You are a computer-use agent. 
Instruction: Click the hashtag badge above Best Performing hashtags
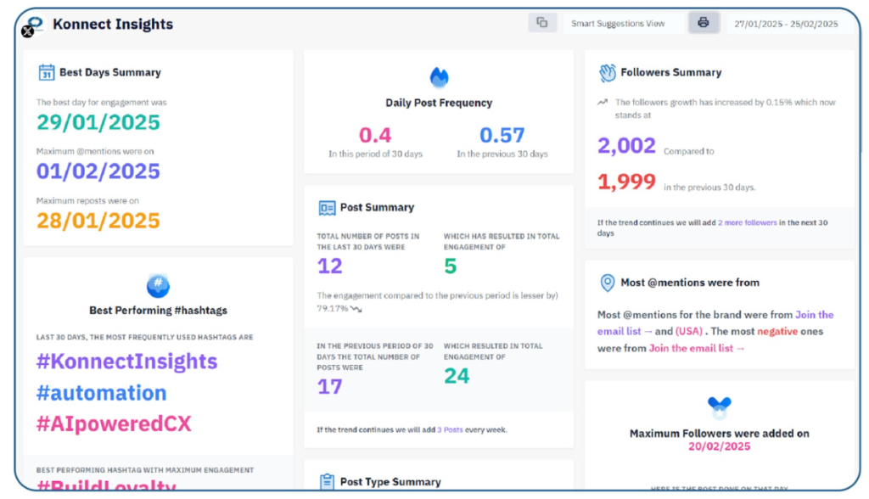[158, 285]
